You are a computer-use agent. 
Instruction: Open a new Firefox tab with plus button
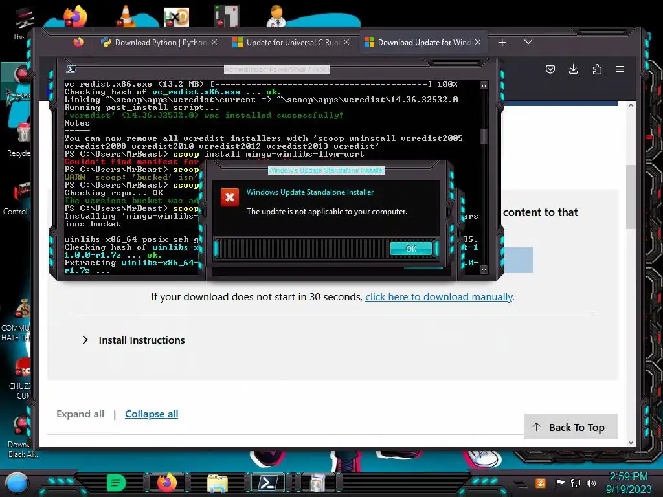[x=502, y=42]
